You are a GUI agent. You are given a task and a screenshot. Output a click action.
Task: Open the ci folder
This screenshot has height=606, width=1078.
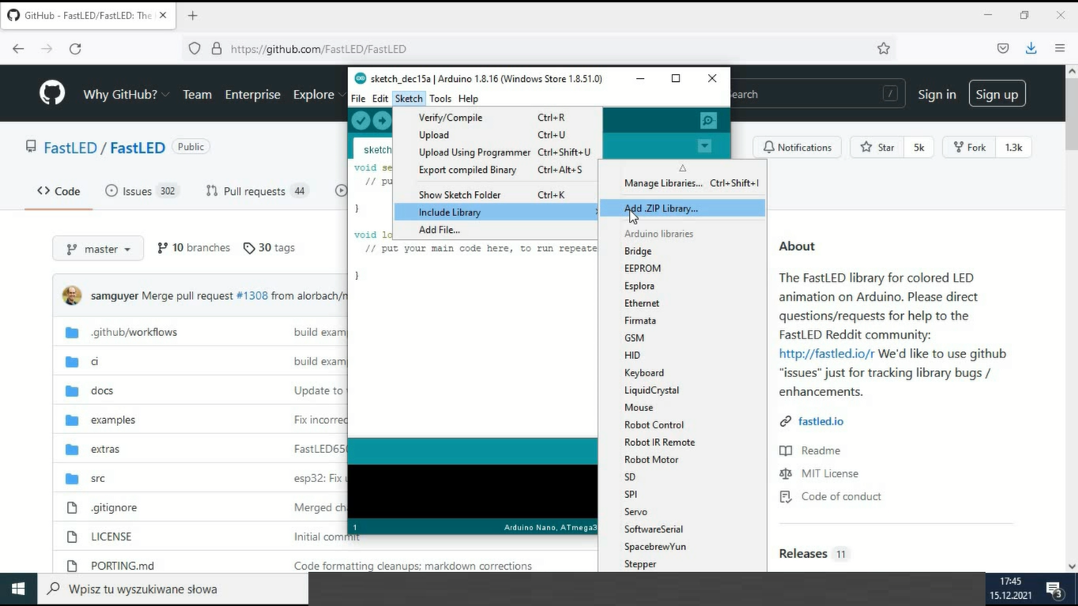point(94,361)
